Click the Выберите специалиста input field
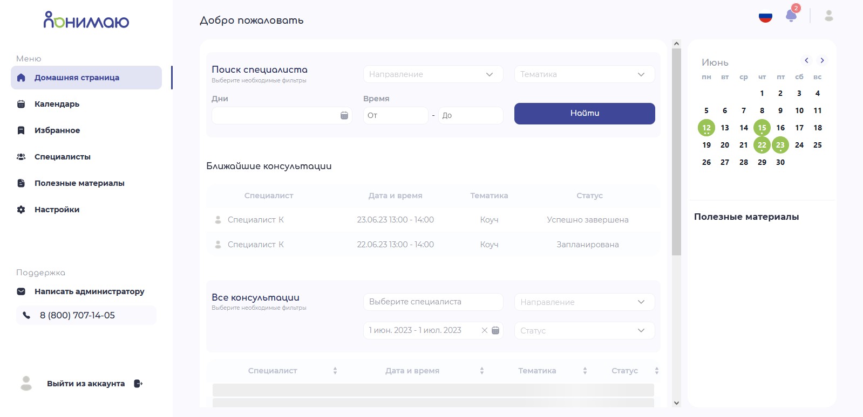The height and width of the screenshot is (417, 863). point(433,302)
